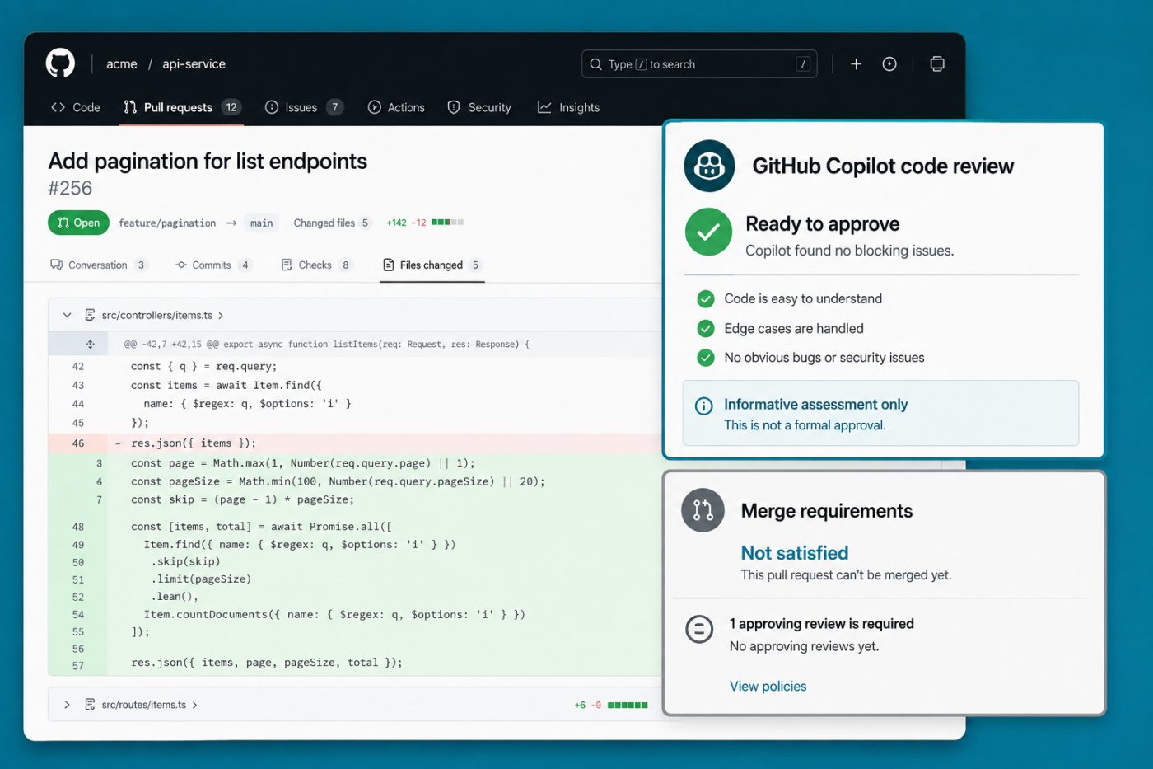The height and width of the screenshot is (769, 1153).
Task: Open the issues circle icon in header
Action: 889,64
